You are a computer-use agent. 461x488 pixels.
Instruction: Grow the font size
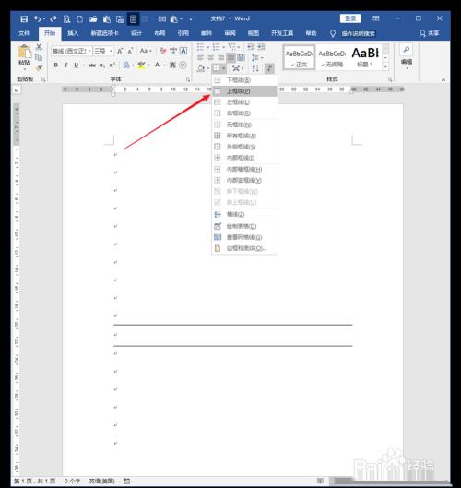pos(120,51)
